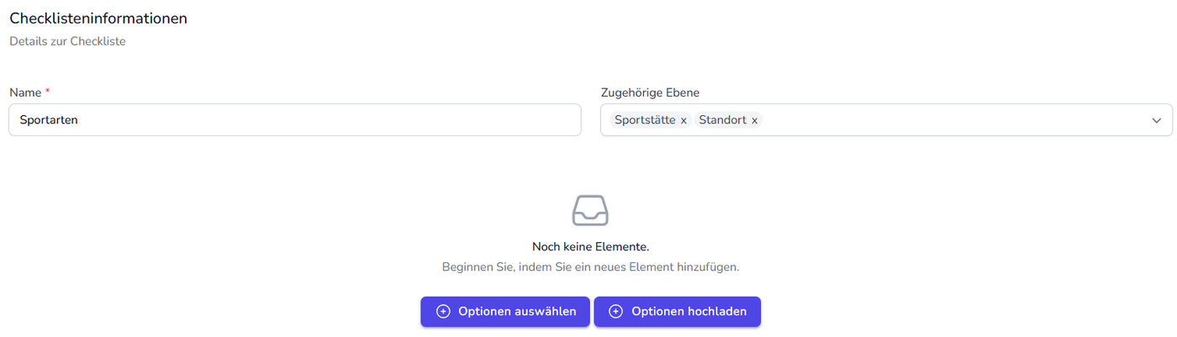Place cursor on the Sportarten text
This screenshot has height=337, width=1177.
[x=49, y=120]
